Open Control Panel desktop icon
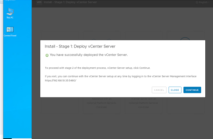 (10, 32)
